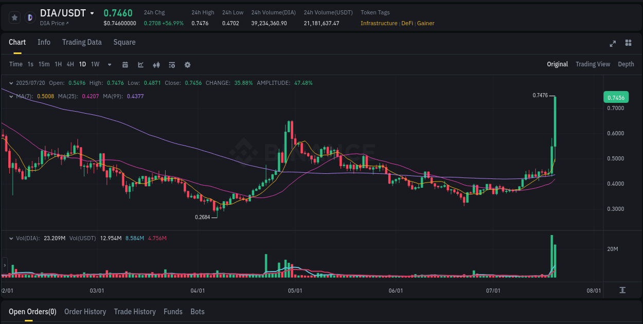
Task: Enable the Depth chart view
Action: pos(626,64)
